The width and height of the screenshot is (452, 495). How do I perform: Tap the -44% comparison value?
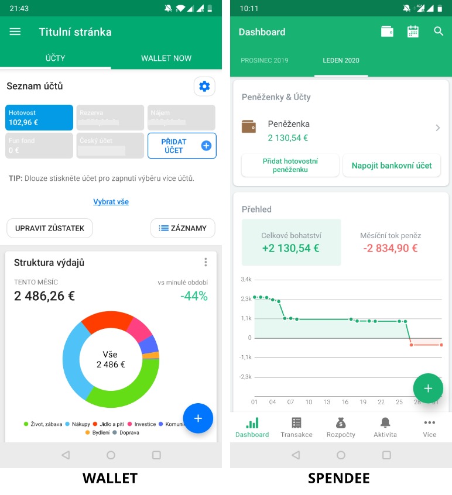pyautogui.click(x=194, y=296)
